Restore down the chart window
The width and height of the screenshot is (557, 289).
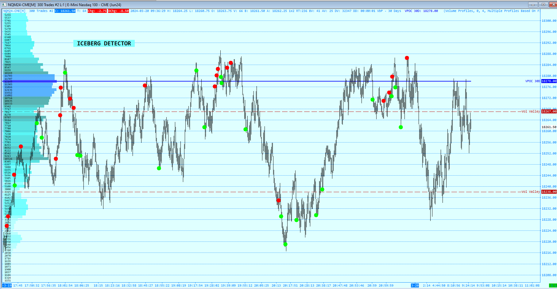click(543, 5)
